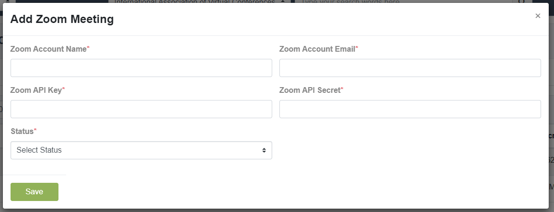Select the Zoom API Secret label

tap(310, 90)
